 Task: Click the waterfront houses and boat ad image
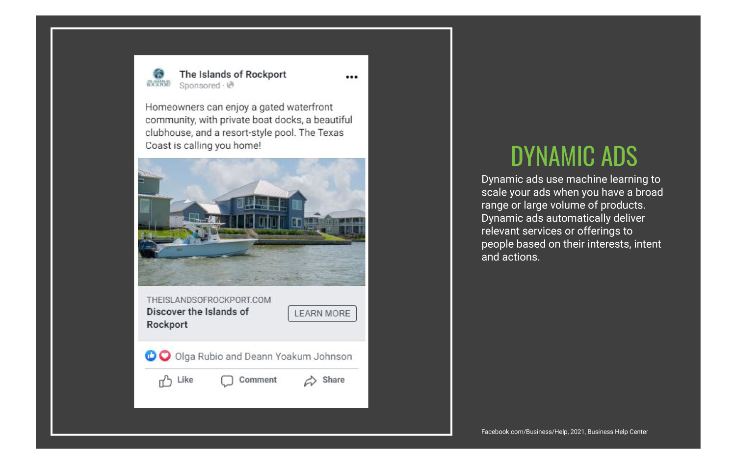pyautogui.click(x=251, y=222)
